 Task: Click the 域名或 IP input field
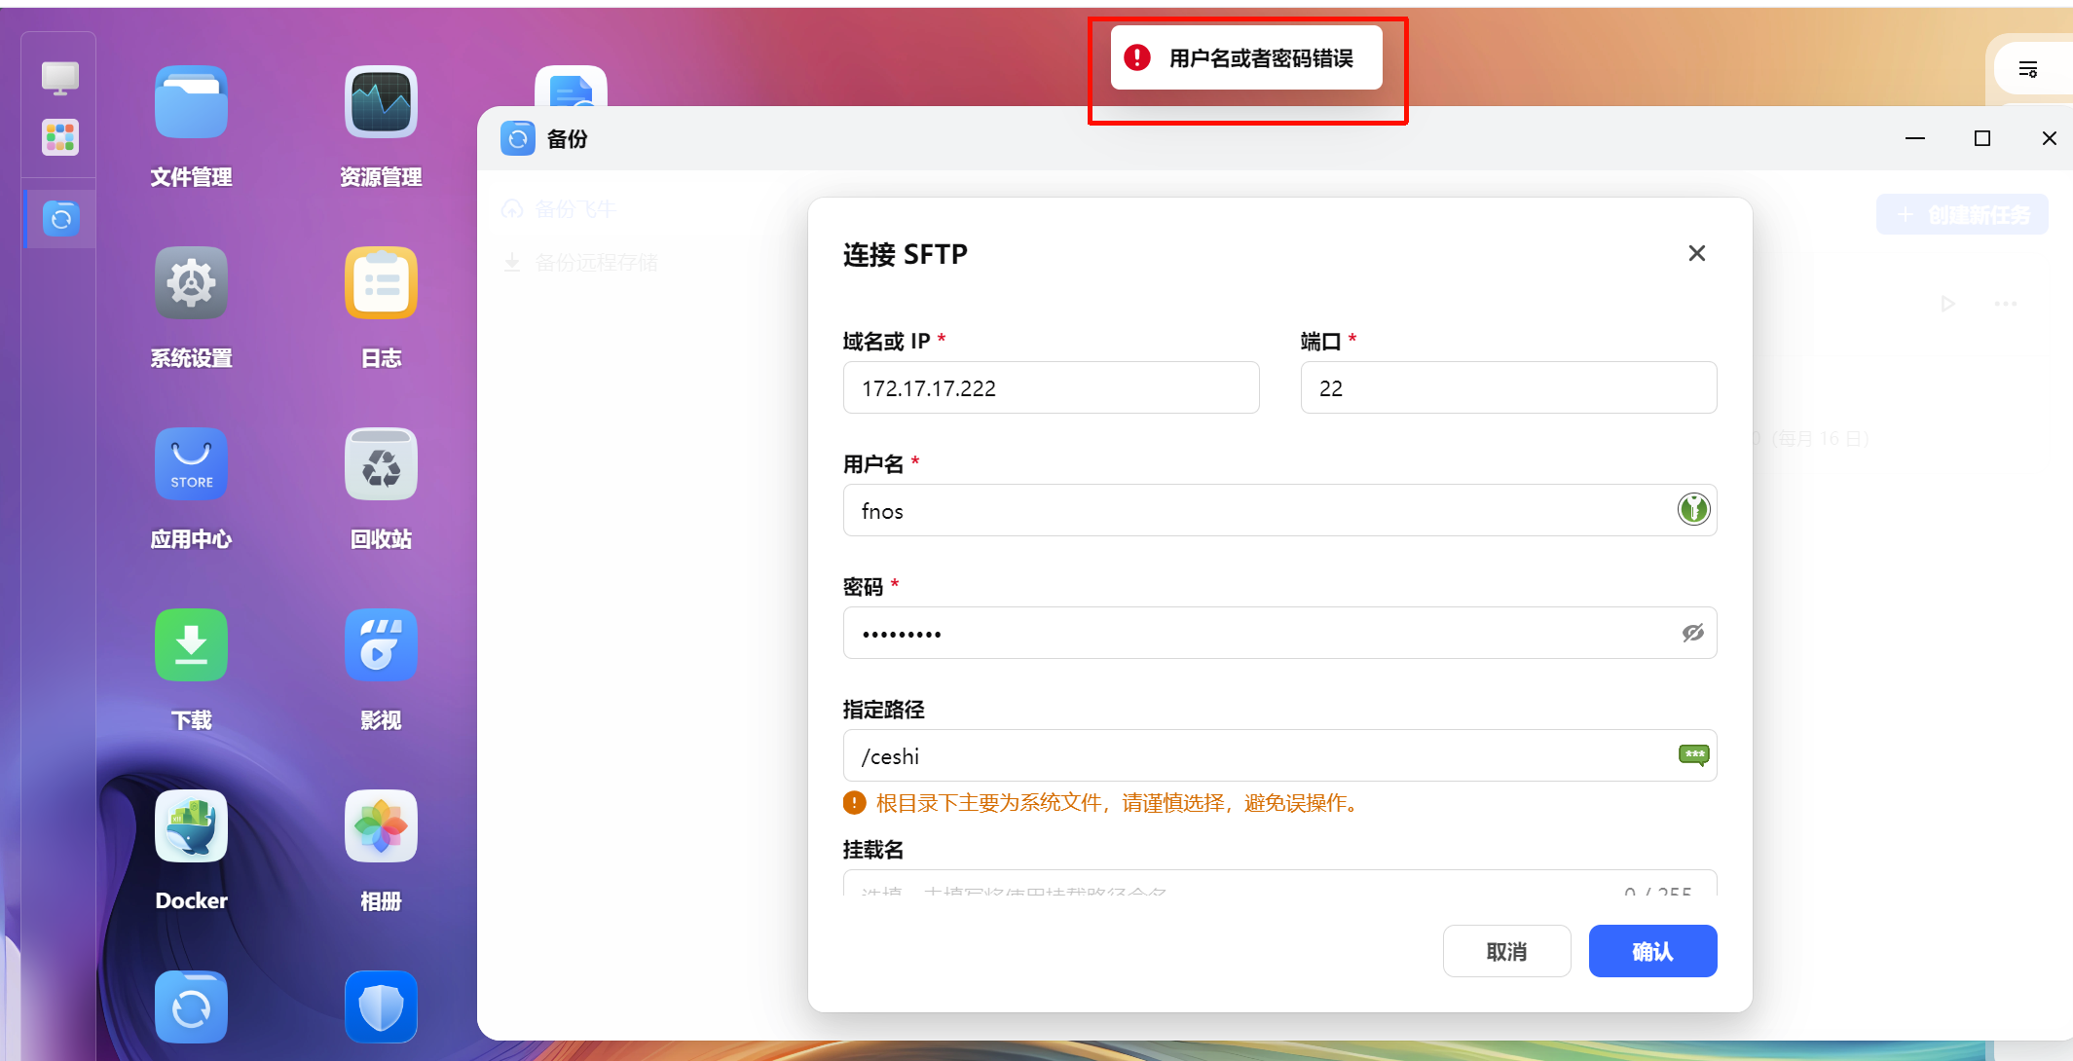click(1050, 388)
